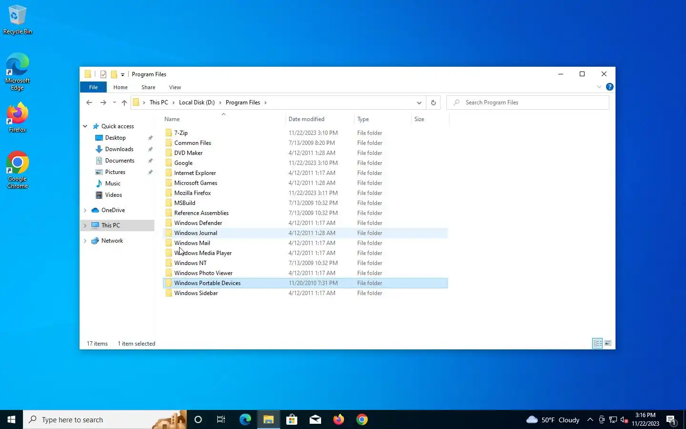Go back using the Back arrow
The image size is (686, 429).
pos(89,102)
